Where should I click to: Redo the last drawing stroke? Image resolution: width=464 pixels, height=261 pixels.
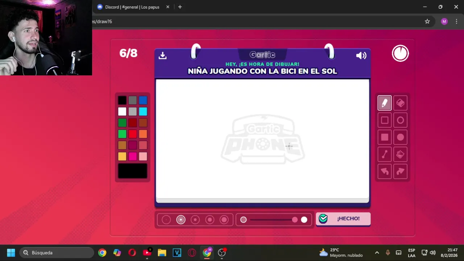pos(400,171)
